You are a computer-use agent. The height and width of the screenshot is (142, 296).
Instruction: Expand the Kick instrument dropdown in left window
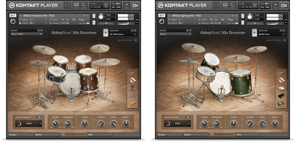41,123
